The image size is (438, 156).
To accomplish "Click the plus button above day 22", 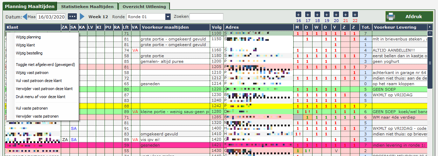I will pyautogui.click(x=355, y=15).
